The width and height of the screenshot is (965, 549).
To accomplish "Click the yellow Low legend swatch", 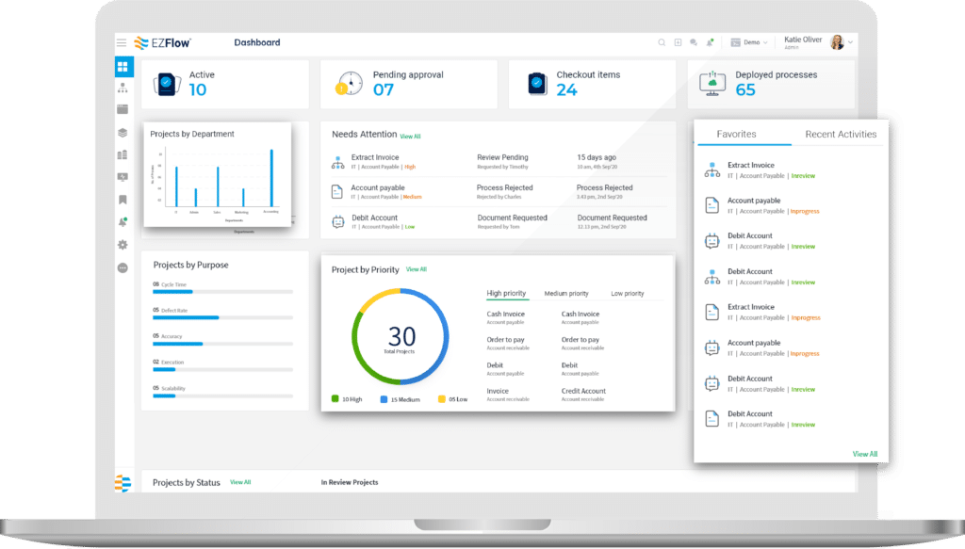I will (x=441, y=399).
